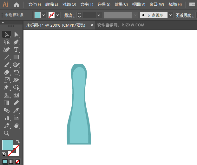The image size is (197, 165).
Task: Select the Eraser tool
Action: tap(6, 73)
